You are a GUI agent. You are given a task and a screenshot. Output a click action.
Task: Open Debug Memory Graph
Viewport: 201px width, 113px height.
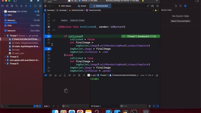point(74,75)
